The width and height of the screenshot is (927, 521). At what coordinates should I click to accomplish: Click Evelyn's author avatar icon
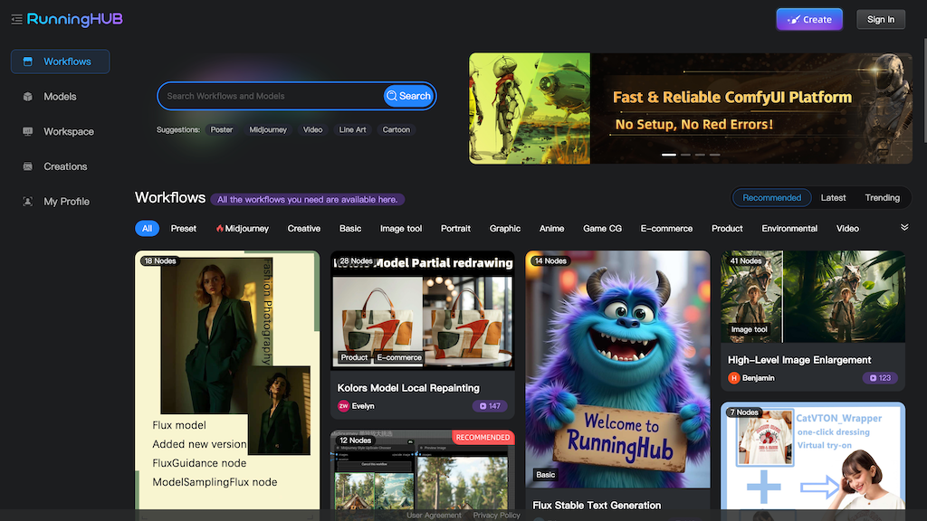344,406
